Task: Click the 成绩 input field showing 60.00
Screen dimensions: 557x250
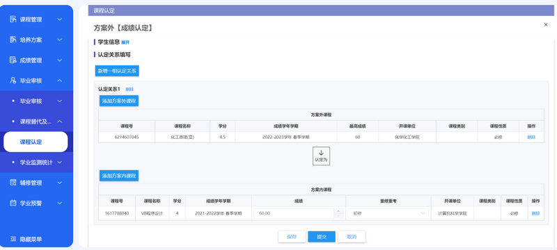Action: pyautogui.click(x=294, y=213)
